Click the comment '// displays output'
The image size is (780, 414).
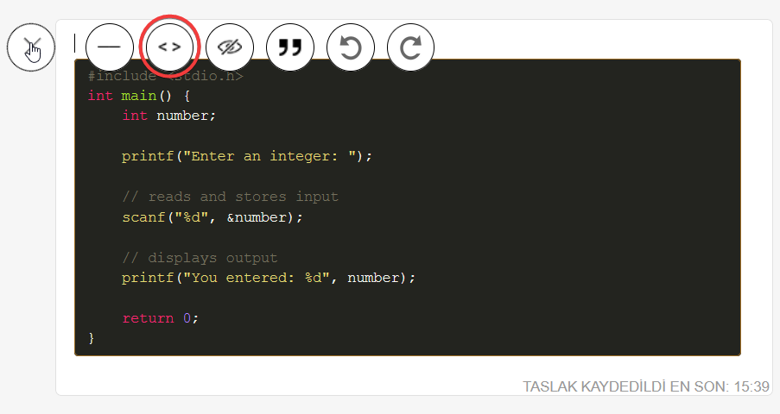point(200,258)
